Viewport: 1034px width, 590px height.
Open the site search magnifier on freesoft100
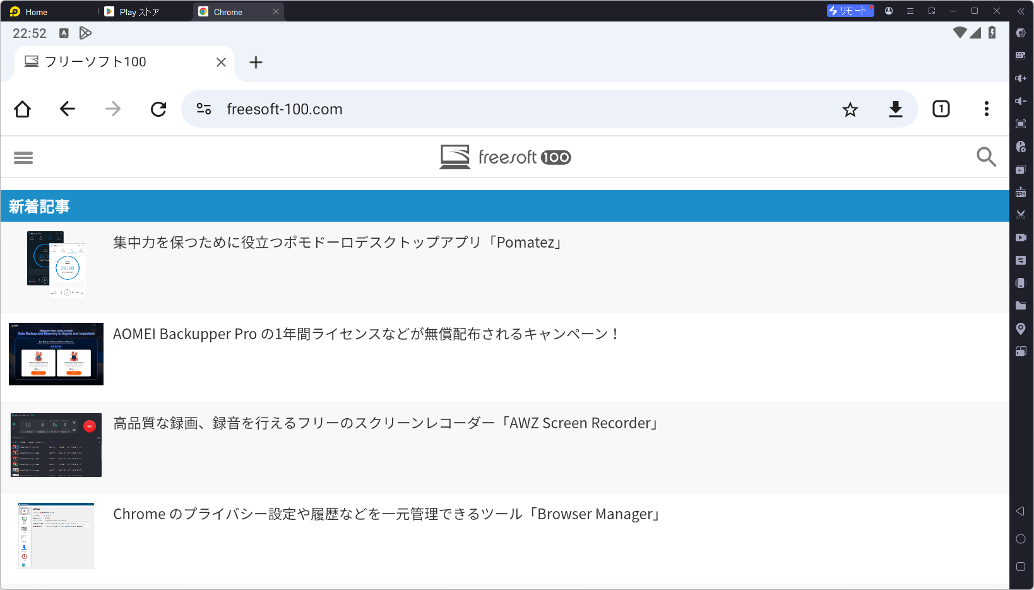click(986, 157)
